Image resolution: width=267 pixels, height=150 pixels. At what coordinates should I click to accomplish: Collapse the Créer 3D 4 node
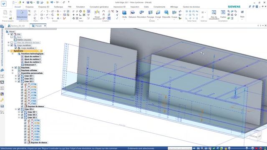[16, 109]
